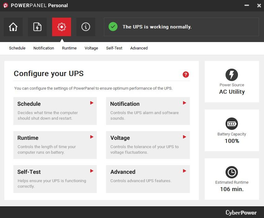This screenshot has width=264, height=218.
Task: Go to the Home dashboard icon
Action: click(13, 27)
